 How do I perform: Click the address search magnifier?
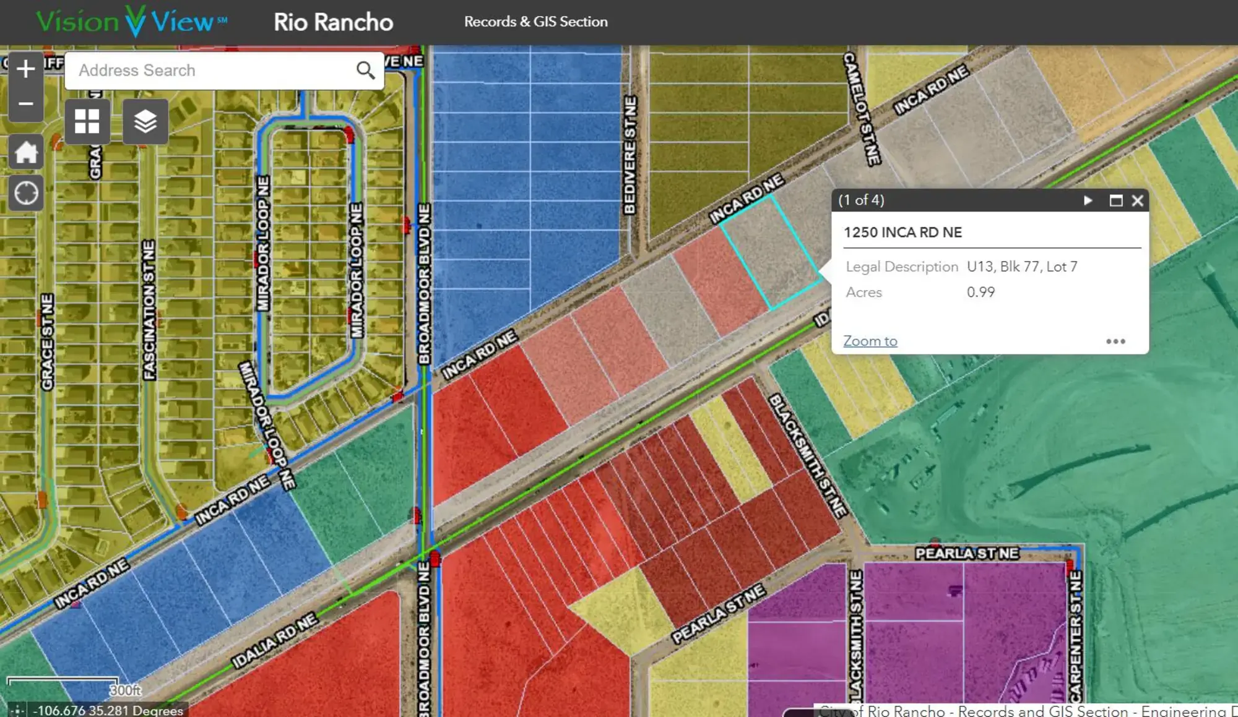pyautogui.click(x=365, y=71)
